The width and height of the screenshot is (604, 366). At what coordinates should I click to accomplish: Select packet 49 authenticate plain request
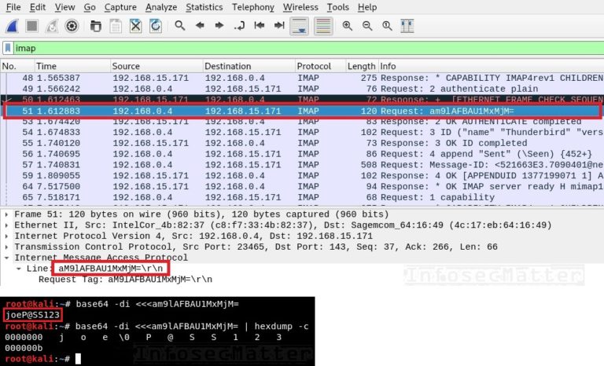point(302,89)
